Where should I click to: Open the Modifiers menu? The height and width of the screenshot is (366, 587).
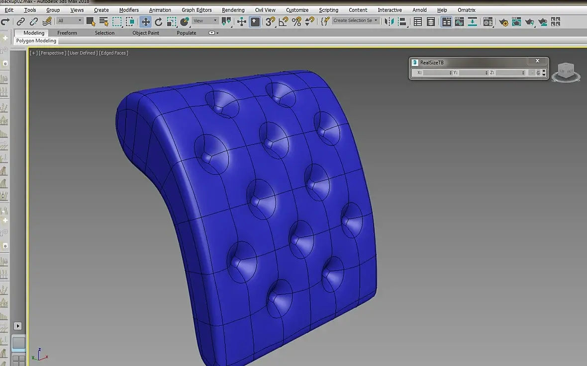[x=129, y=10]
